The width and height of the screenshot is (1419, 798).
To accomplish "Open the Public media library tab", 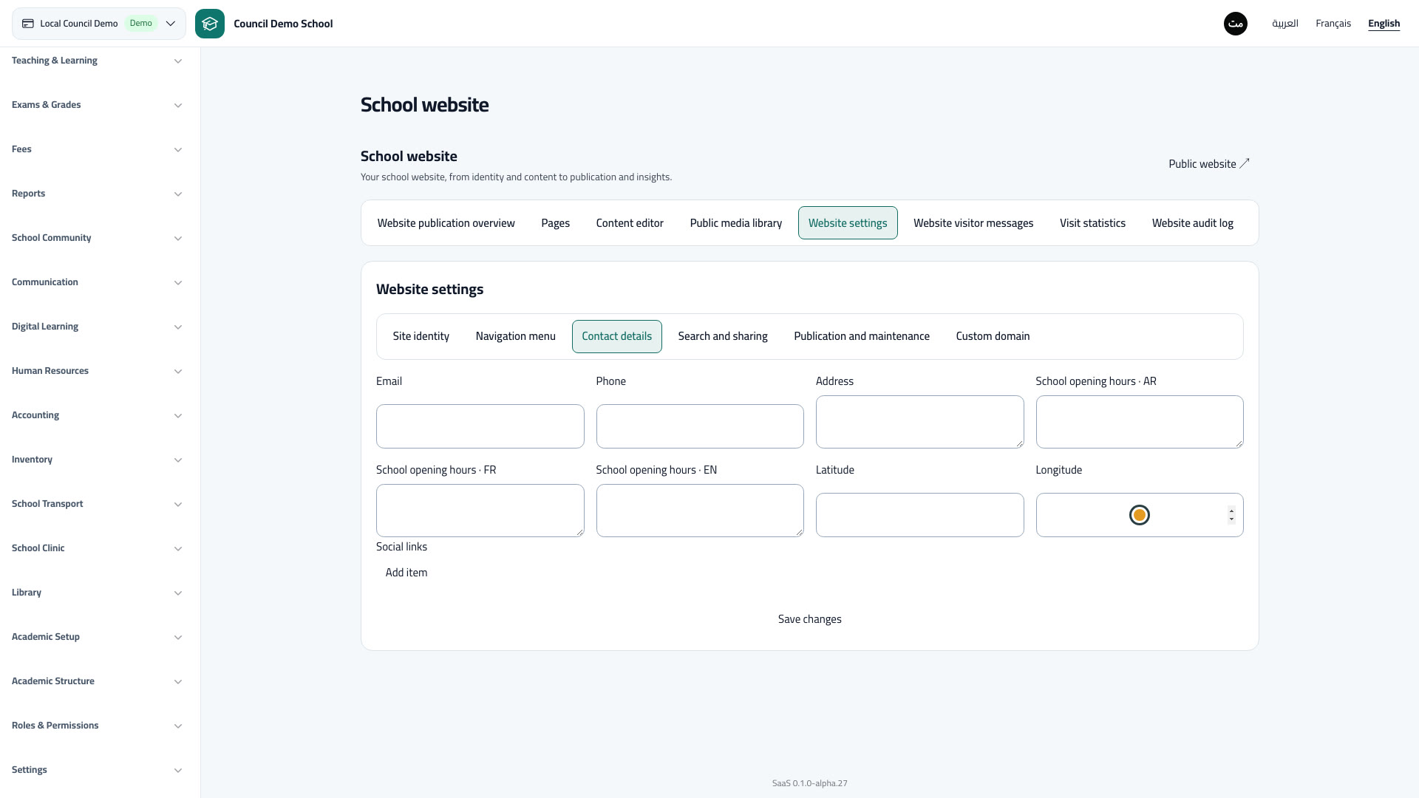I will click(x=735, y=223).
